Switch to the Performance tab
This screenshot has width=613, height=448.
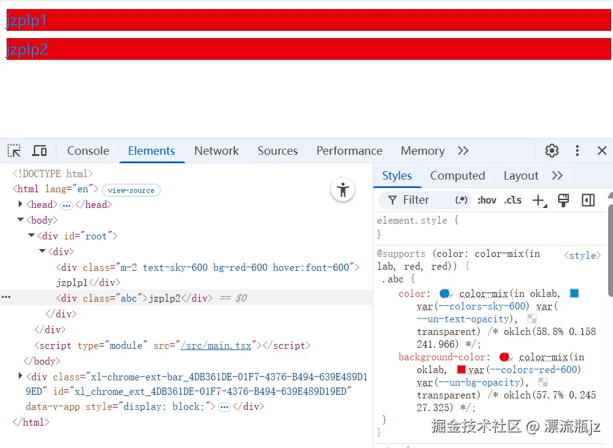pos(349,151)
